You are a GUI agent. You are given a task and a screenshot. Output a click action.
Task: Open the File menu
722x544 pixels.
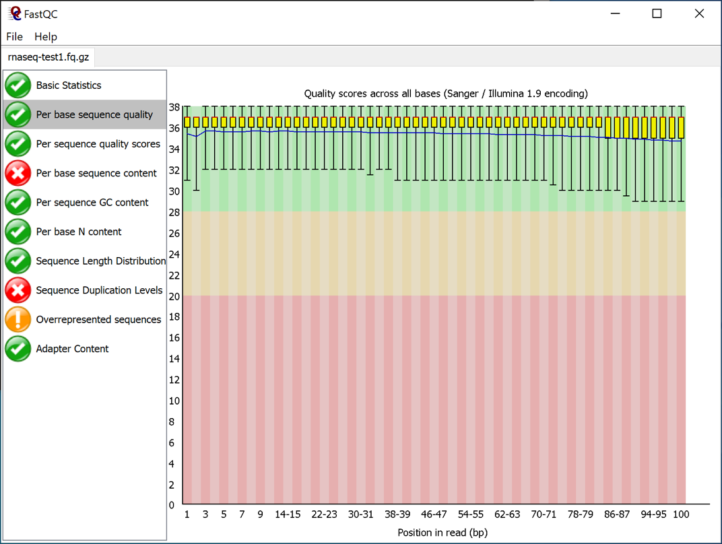14,36
